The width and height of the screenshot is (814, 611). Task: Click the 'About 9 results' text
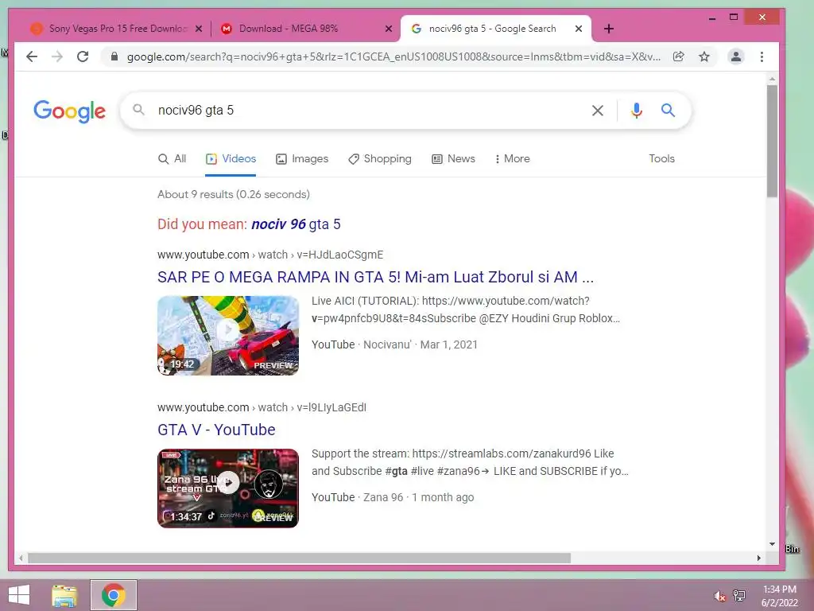(234, 194)
